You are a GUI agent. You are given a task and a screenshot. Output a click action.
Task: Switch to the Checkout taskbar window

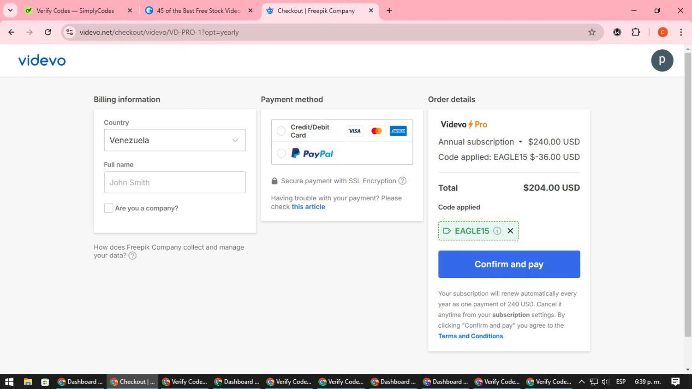coord(133,382)
